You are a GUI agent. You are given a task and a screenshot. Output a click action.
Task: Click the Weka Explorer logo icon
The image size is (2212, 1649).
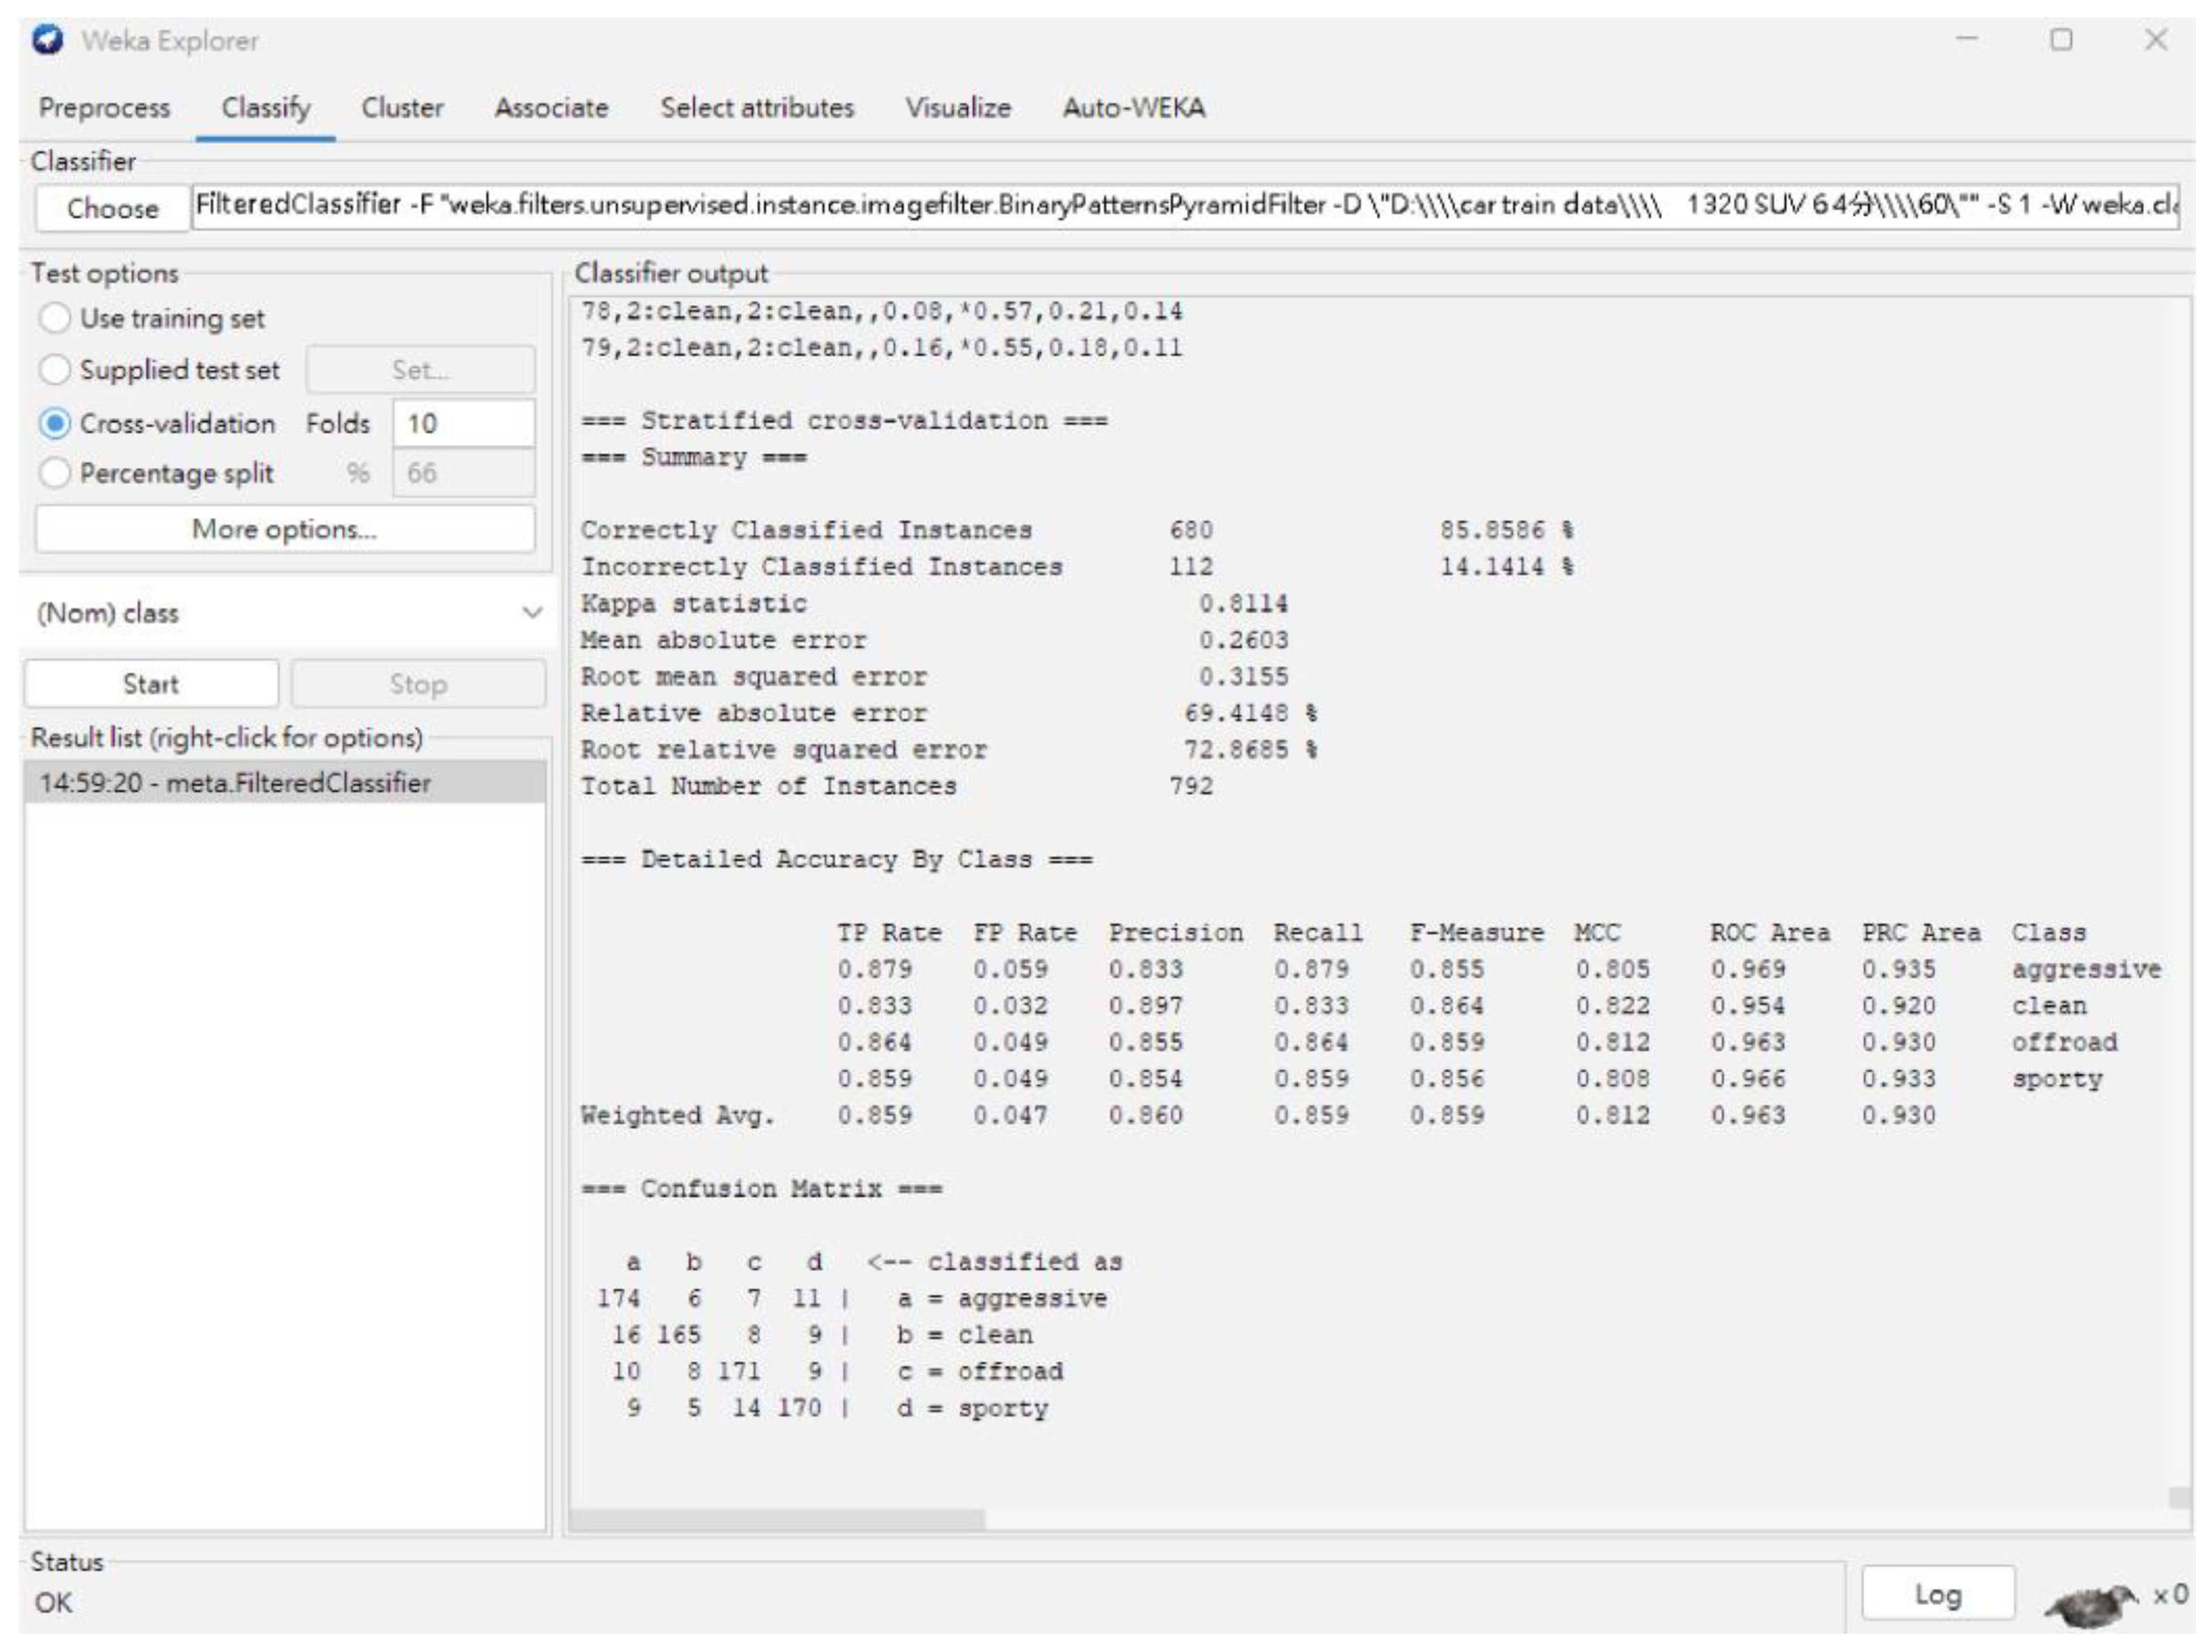(48, 40)
